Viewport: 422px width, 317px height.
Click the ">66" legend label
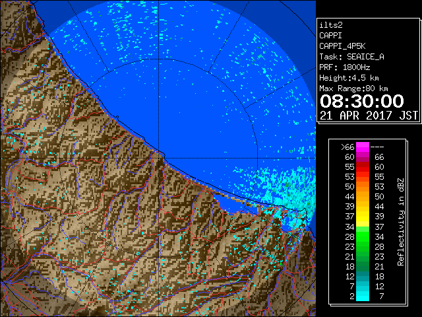(x=347, y=147)
